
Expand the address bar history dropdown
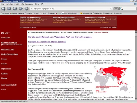click(x=111, y=9)
